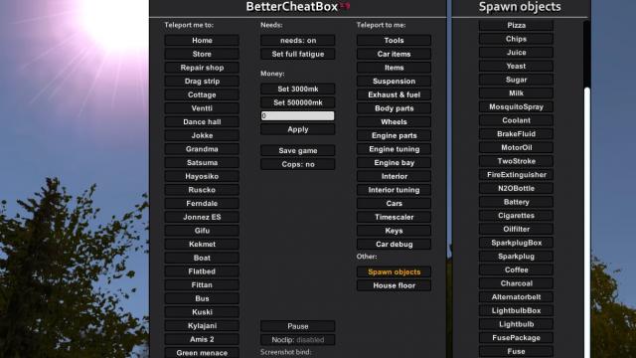Image resolution: width=636 pixels, height=358 pixels.
Task: Teleport Suspension parts to me
Action: (x=394, y=82)
